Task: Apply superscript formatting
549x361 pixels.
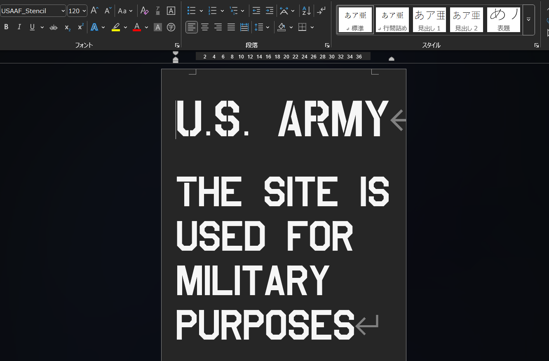Action: tap(80, 27)
